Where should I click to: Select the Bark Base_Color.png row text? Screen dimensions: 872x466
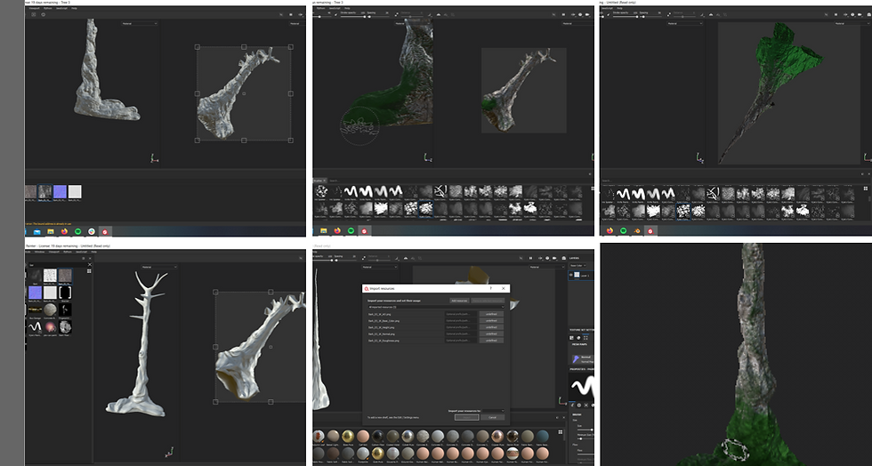[384, 321]
